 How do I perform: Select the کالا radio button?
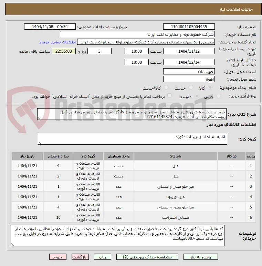click(x=210, y=88)
